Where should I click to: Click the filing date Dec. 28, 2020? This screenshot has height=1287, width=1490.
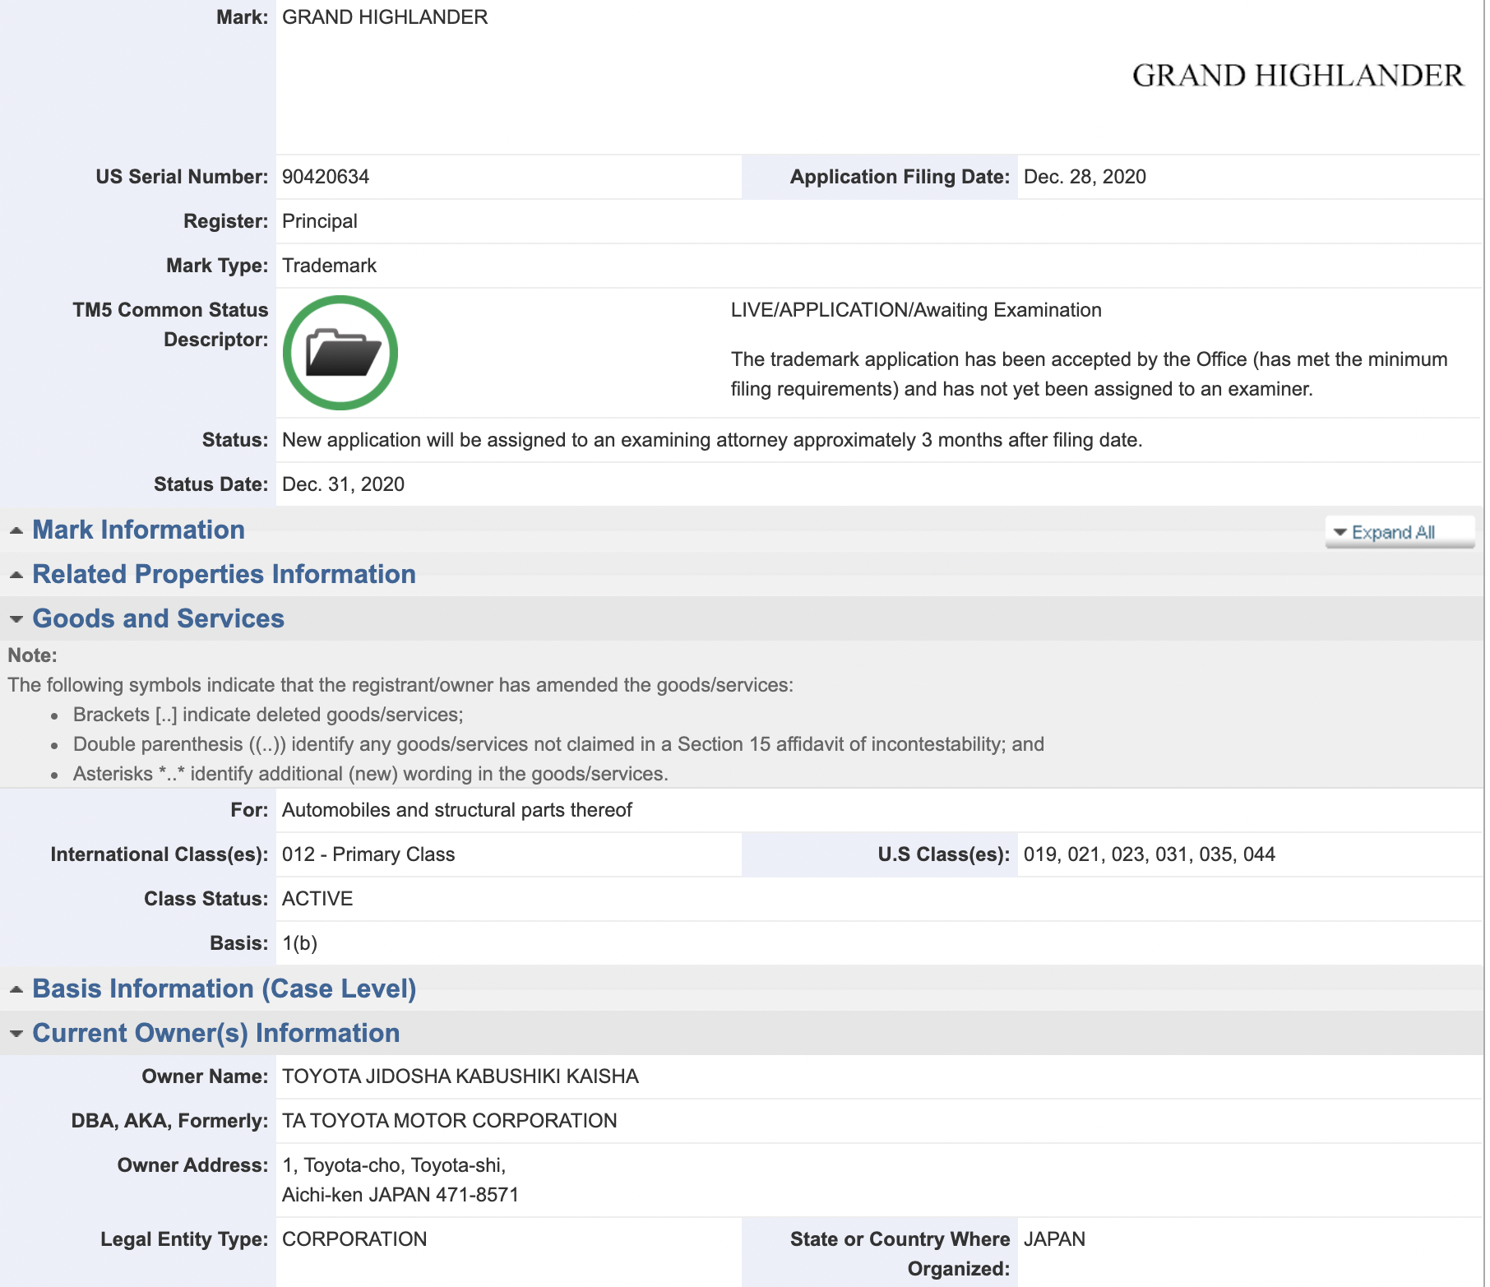pyautogui.click(x=1084, y=177)
